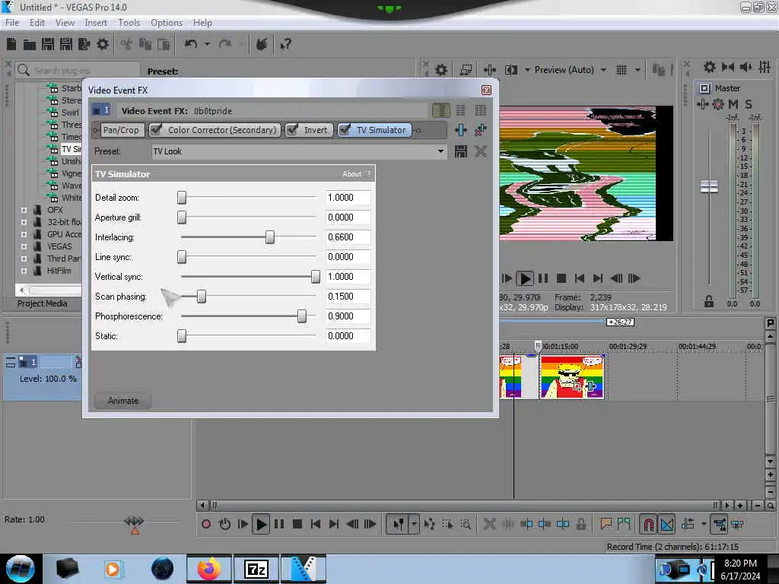
Task: Click the New project icon in toolbar
Action: tap(11, 45)
